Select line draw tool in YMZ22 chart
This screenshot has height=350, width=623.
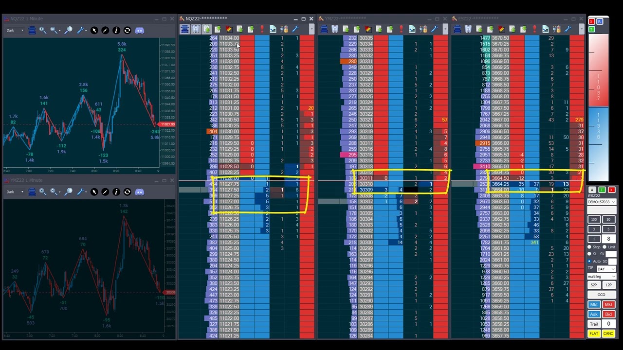click(x=105, y=192)
